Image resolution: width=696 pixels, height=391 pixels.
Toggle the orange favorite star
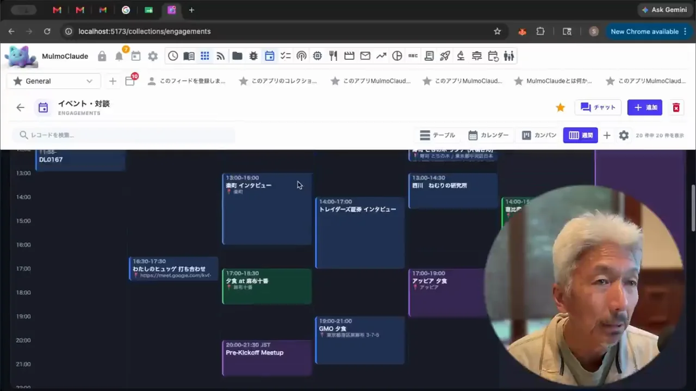click(560, 108)
